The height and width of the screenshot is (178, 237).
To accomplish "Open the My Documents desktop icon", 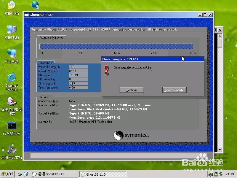I will [12, 8].
